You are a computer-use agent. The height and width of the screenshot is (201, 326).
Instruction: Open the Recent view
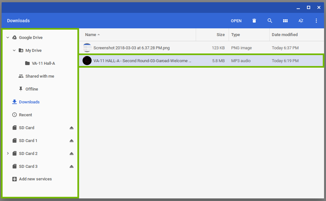26,115
